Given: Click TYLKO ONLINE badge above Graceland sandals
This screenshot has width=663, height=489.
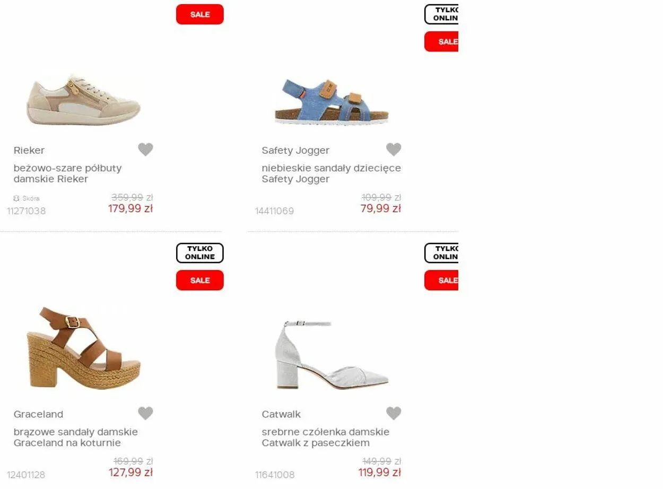Looking at the screenshot, I should [x=200, y=253].
